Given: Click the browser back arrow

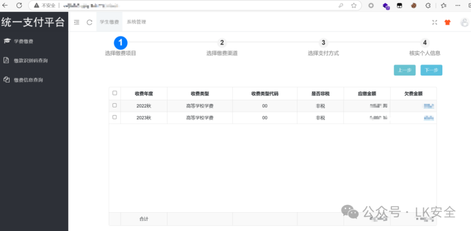Looking at the screenshot, I should point(5,5).
